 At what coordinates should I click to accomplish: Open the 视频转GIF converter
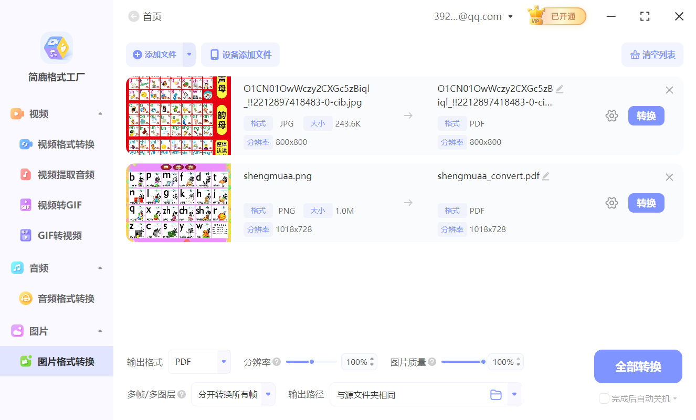pyautogui.click(x=54, y=205)
